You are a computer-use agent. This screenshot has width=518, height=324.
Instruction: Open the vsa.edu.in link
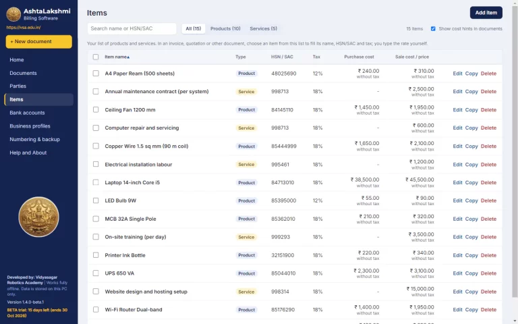pyautogui.click(x=24, y=28)
